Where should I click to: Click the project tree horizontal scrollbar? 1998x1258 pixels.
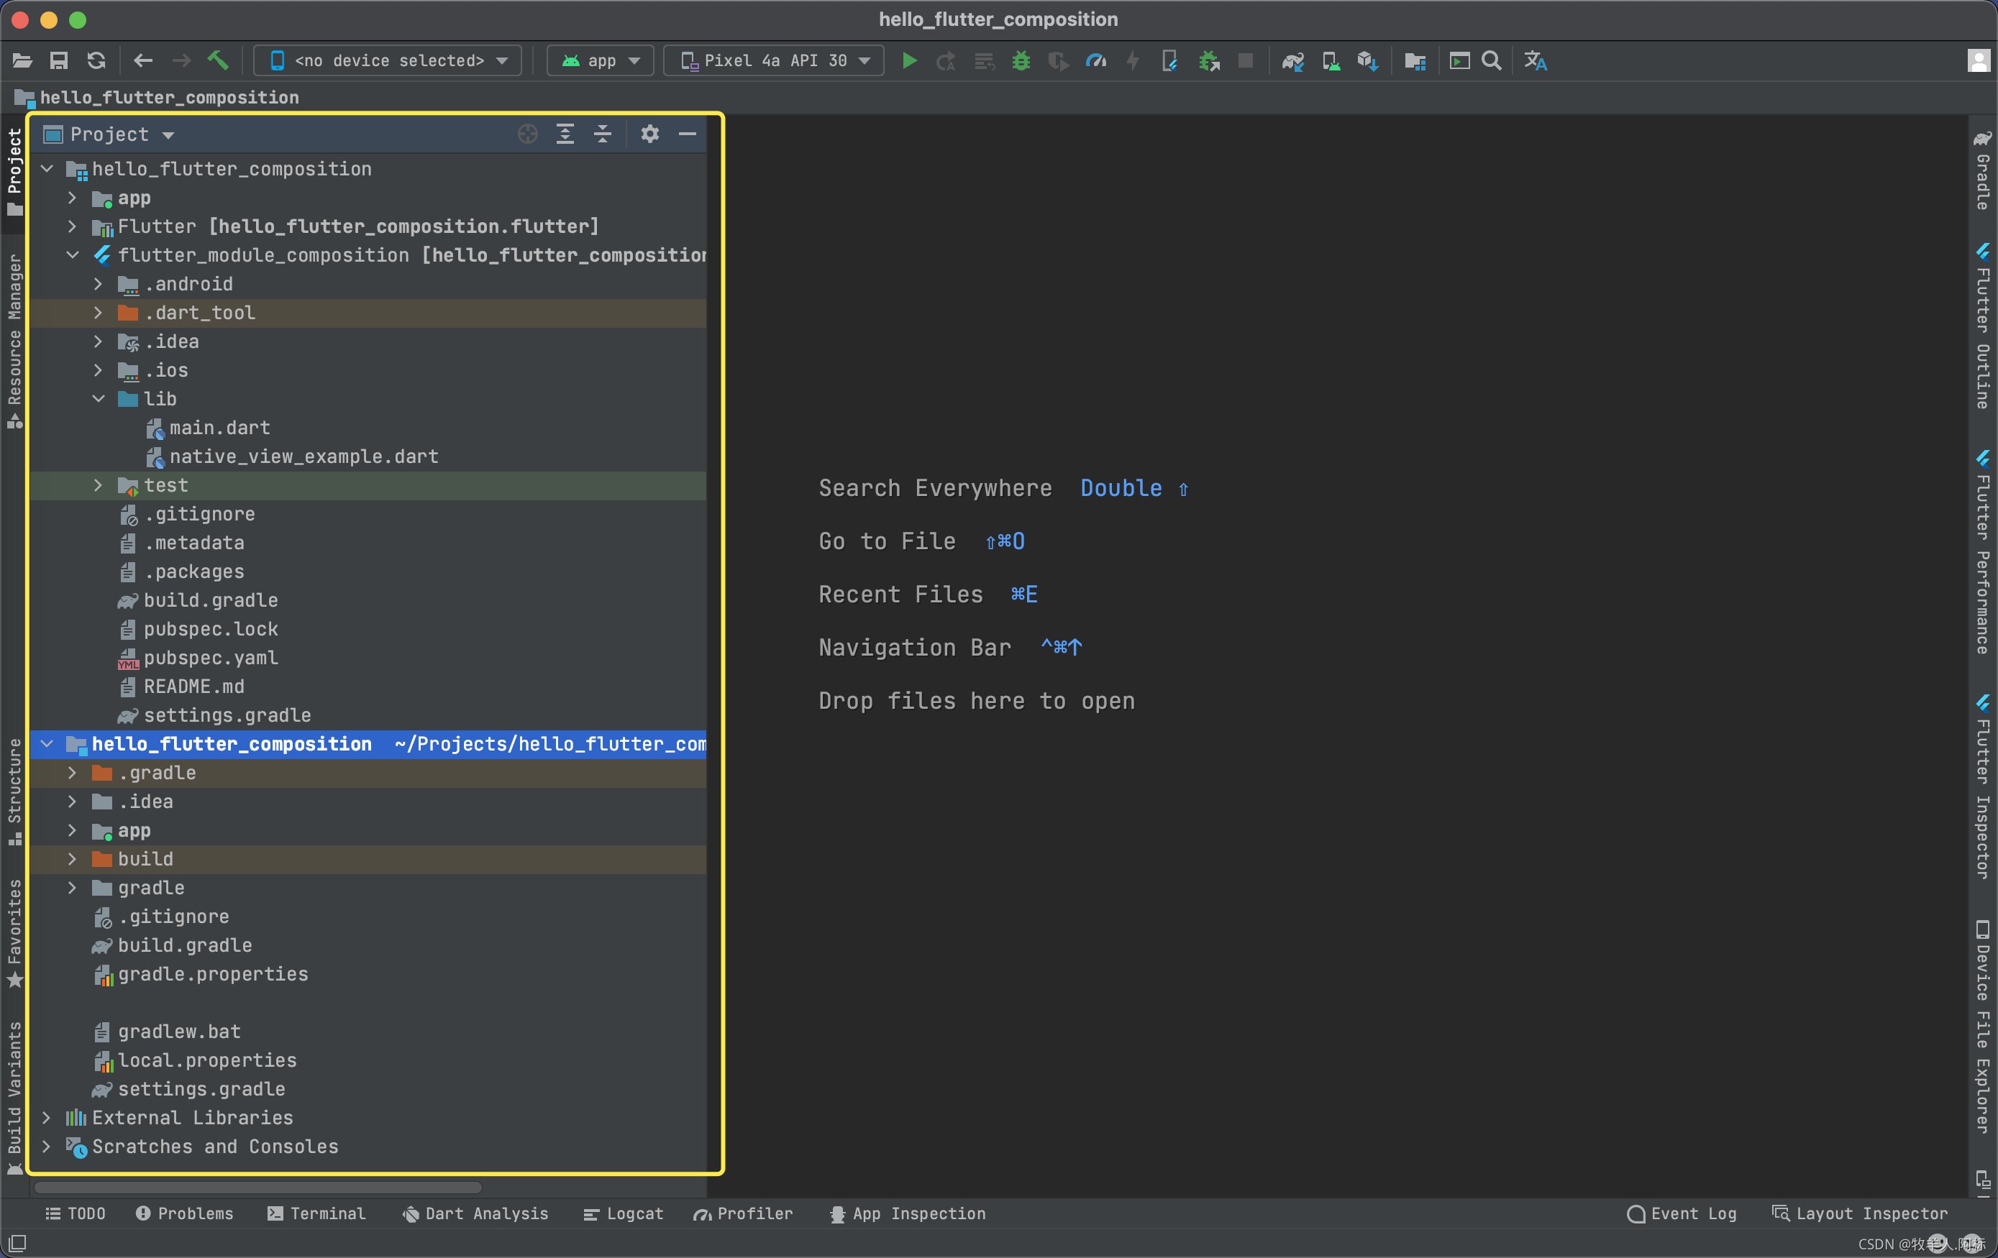[x=257, y=1188]
